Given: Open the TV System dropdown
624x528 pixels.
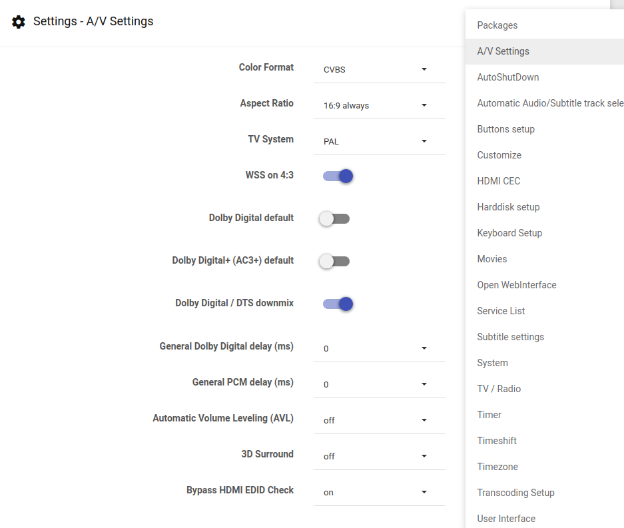Looking at the screenshot, I should 378,141.
